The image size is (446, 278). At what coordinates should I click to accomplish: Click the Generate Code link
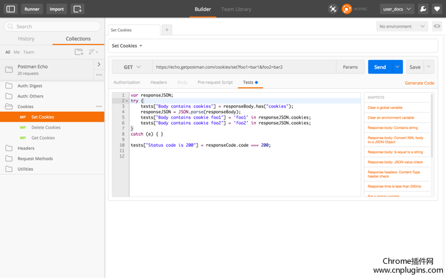[419, 83]
